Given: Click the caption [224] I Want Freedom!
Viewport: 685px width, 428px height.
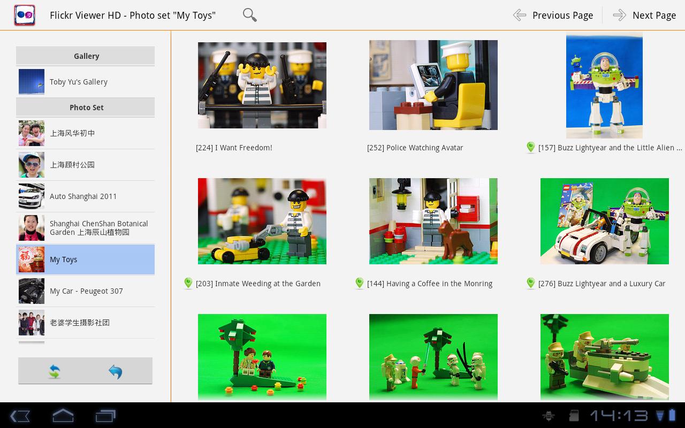Looking at the screenshot, I should coord(234,148).
